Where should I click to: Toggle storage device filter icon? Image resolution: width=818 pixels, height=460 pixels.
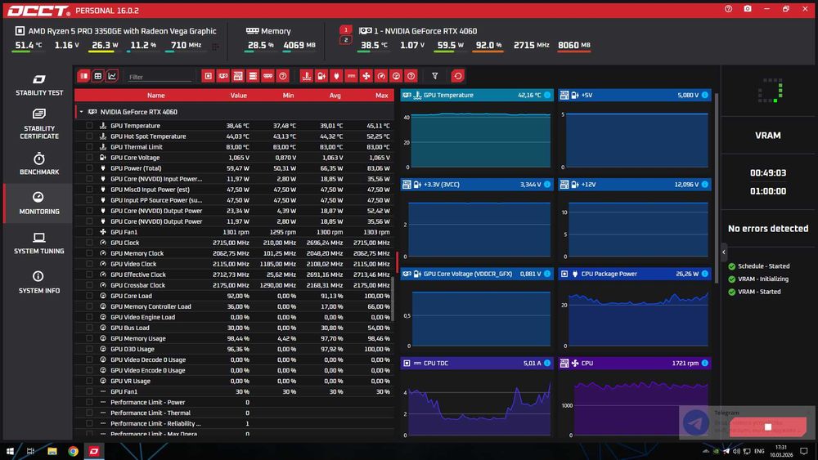[x=253, y=76]
